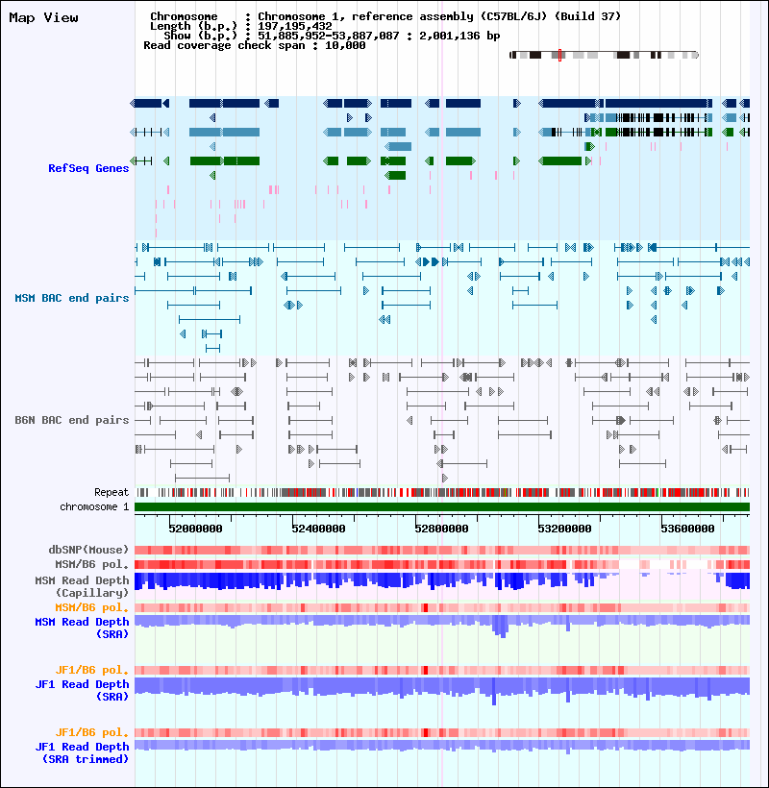This screenshot has height=788, width=769.
Task: Click the 53200000 coordinate on the ruler
Action: (x=564, y=529)
